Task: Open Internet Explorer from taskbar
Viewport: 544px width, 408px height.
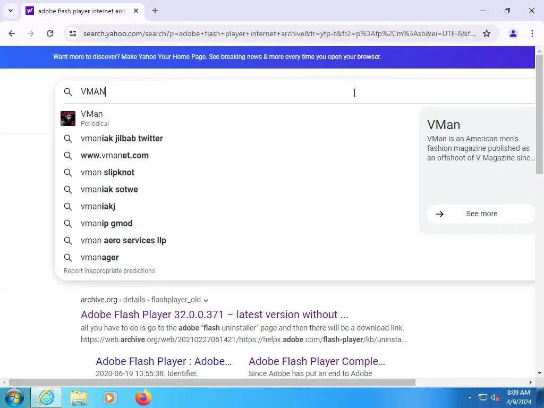Action: pyautogui.click(x=47, y=397)
